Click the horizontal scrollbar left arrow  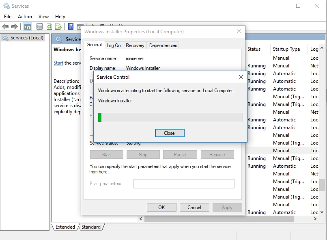(x=141, y=218)
